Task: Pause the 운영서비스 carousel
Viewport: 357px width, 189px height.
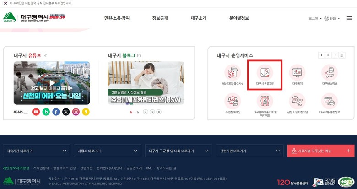Action: 328,55
